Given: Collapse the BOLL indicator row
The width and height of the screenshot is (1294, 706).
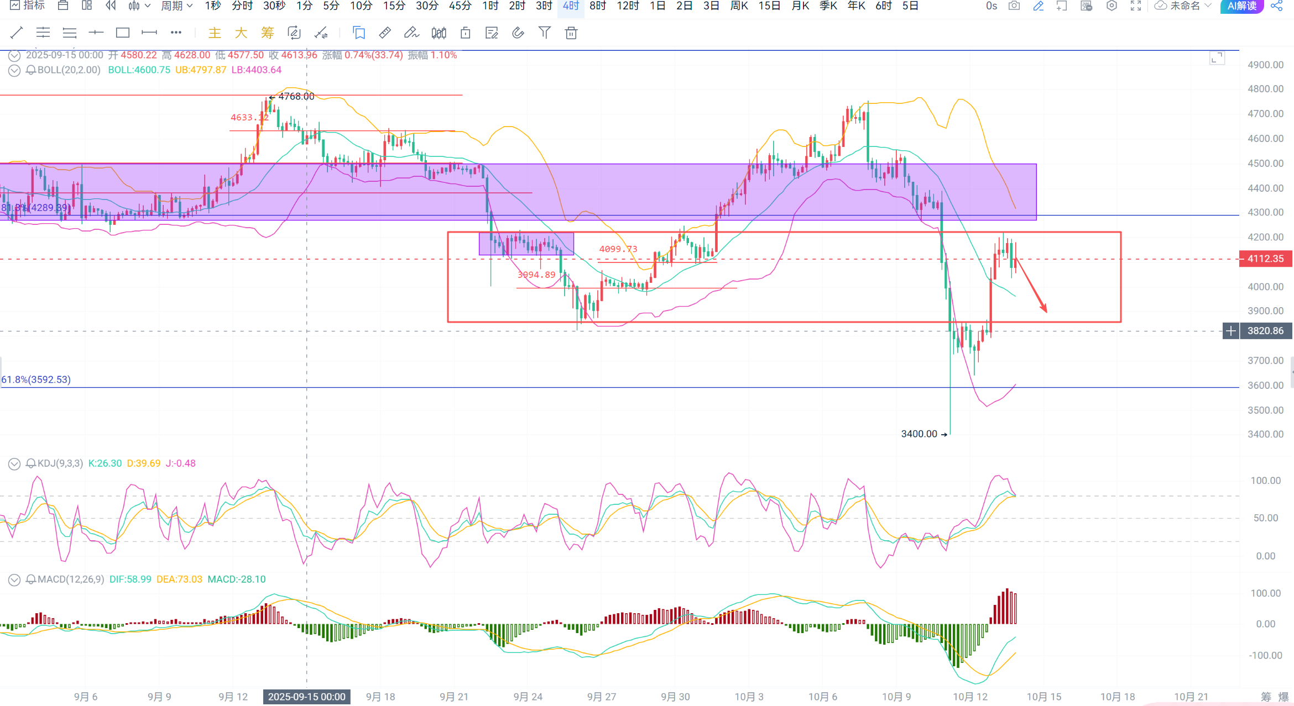Looking at the screenshot, I should point(14,70).
